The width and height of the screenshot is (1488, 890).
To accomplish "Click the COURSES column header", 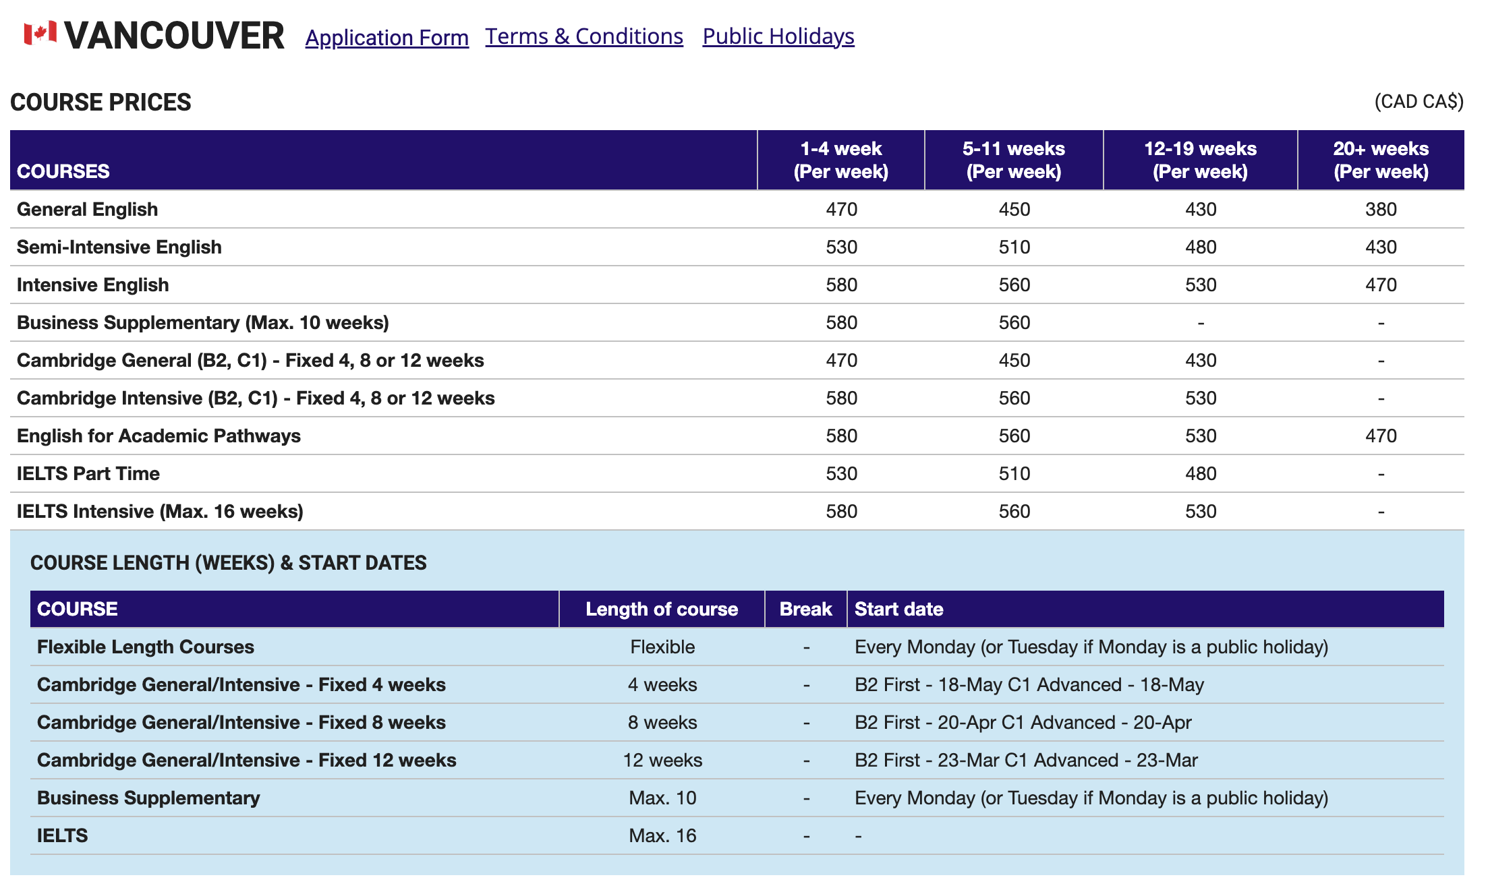I will pos(63,171).
